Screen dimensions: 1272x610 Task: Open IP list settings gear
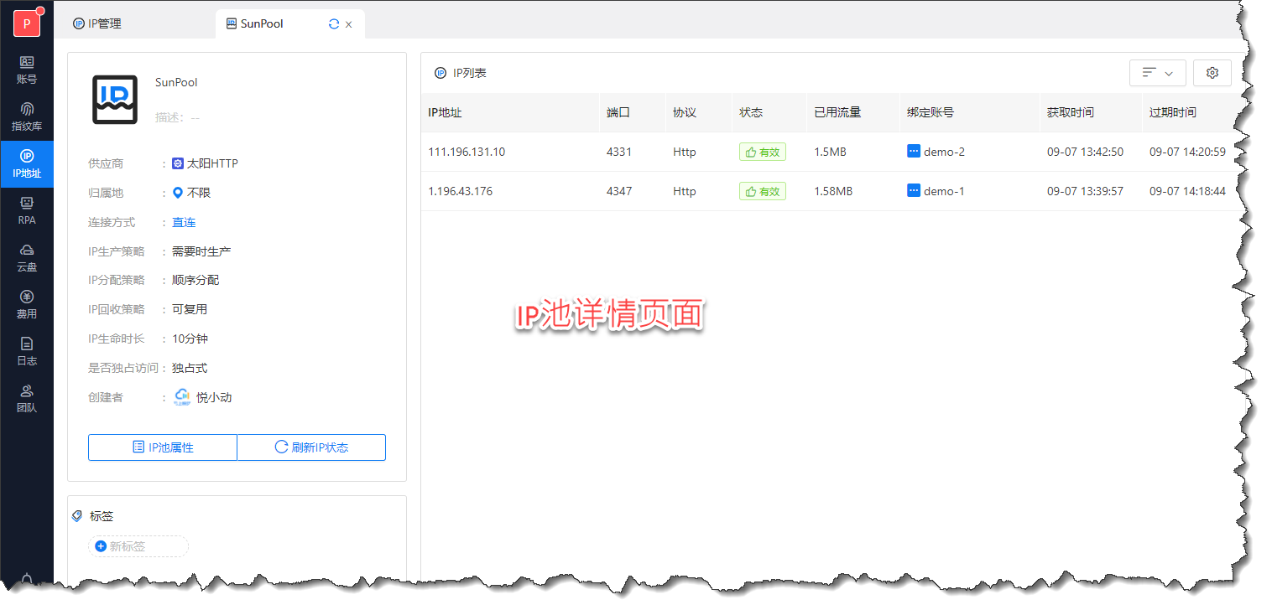click(x=1212, y=73)
